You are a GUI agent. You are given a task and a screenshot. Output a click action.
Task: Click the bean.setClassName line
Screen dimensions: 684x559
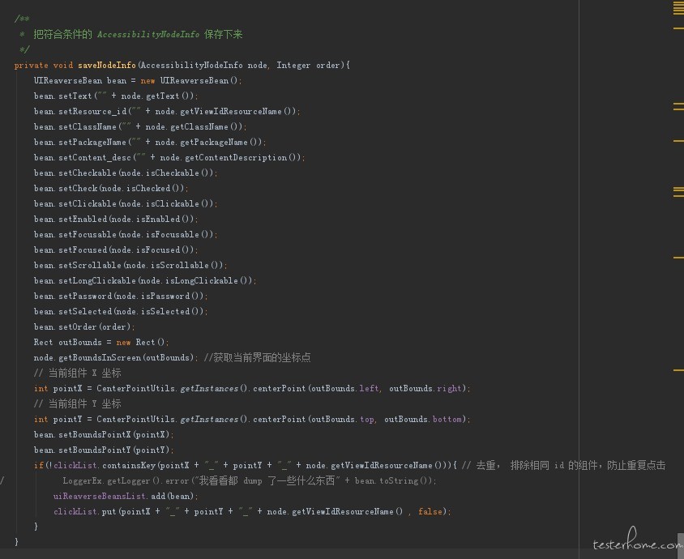[140, 126]
